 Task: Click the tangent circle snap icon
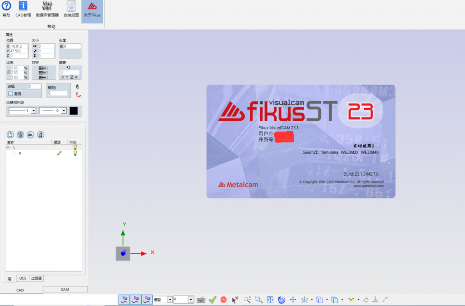coord(366,300)
